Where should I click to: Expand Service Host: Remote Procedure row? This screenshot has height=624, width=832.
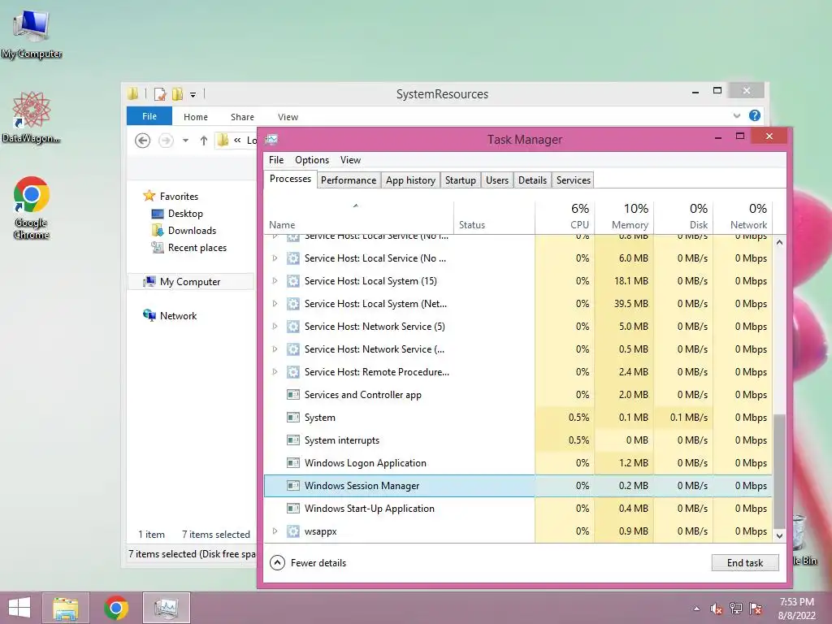275,372
